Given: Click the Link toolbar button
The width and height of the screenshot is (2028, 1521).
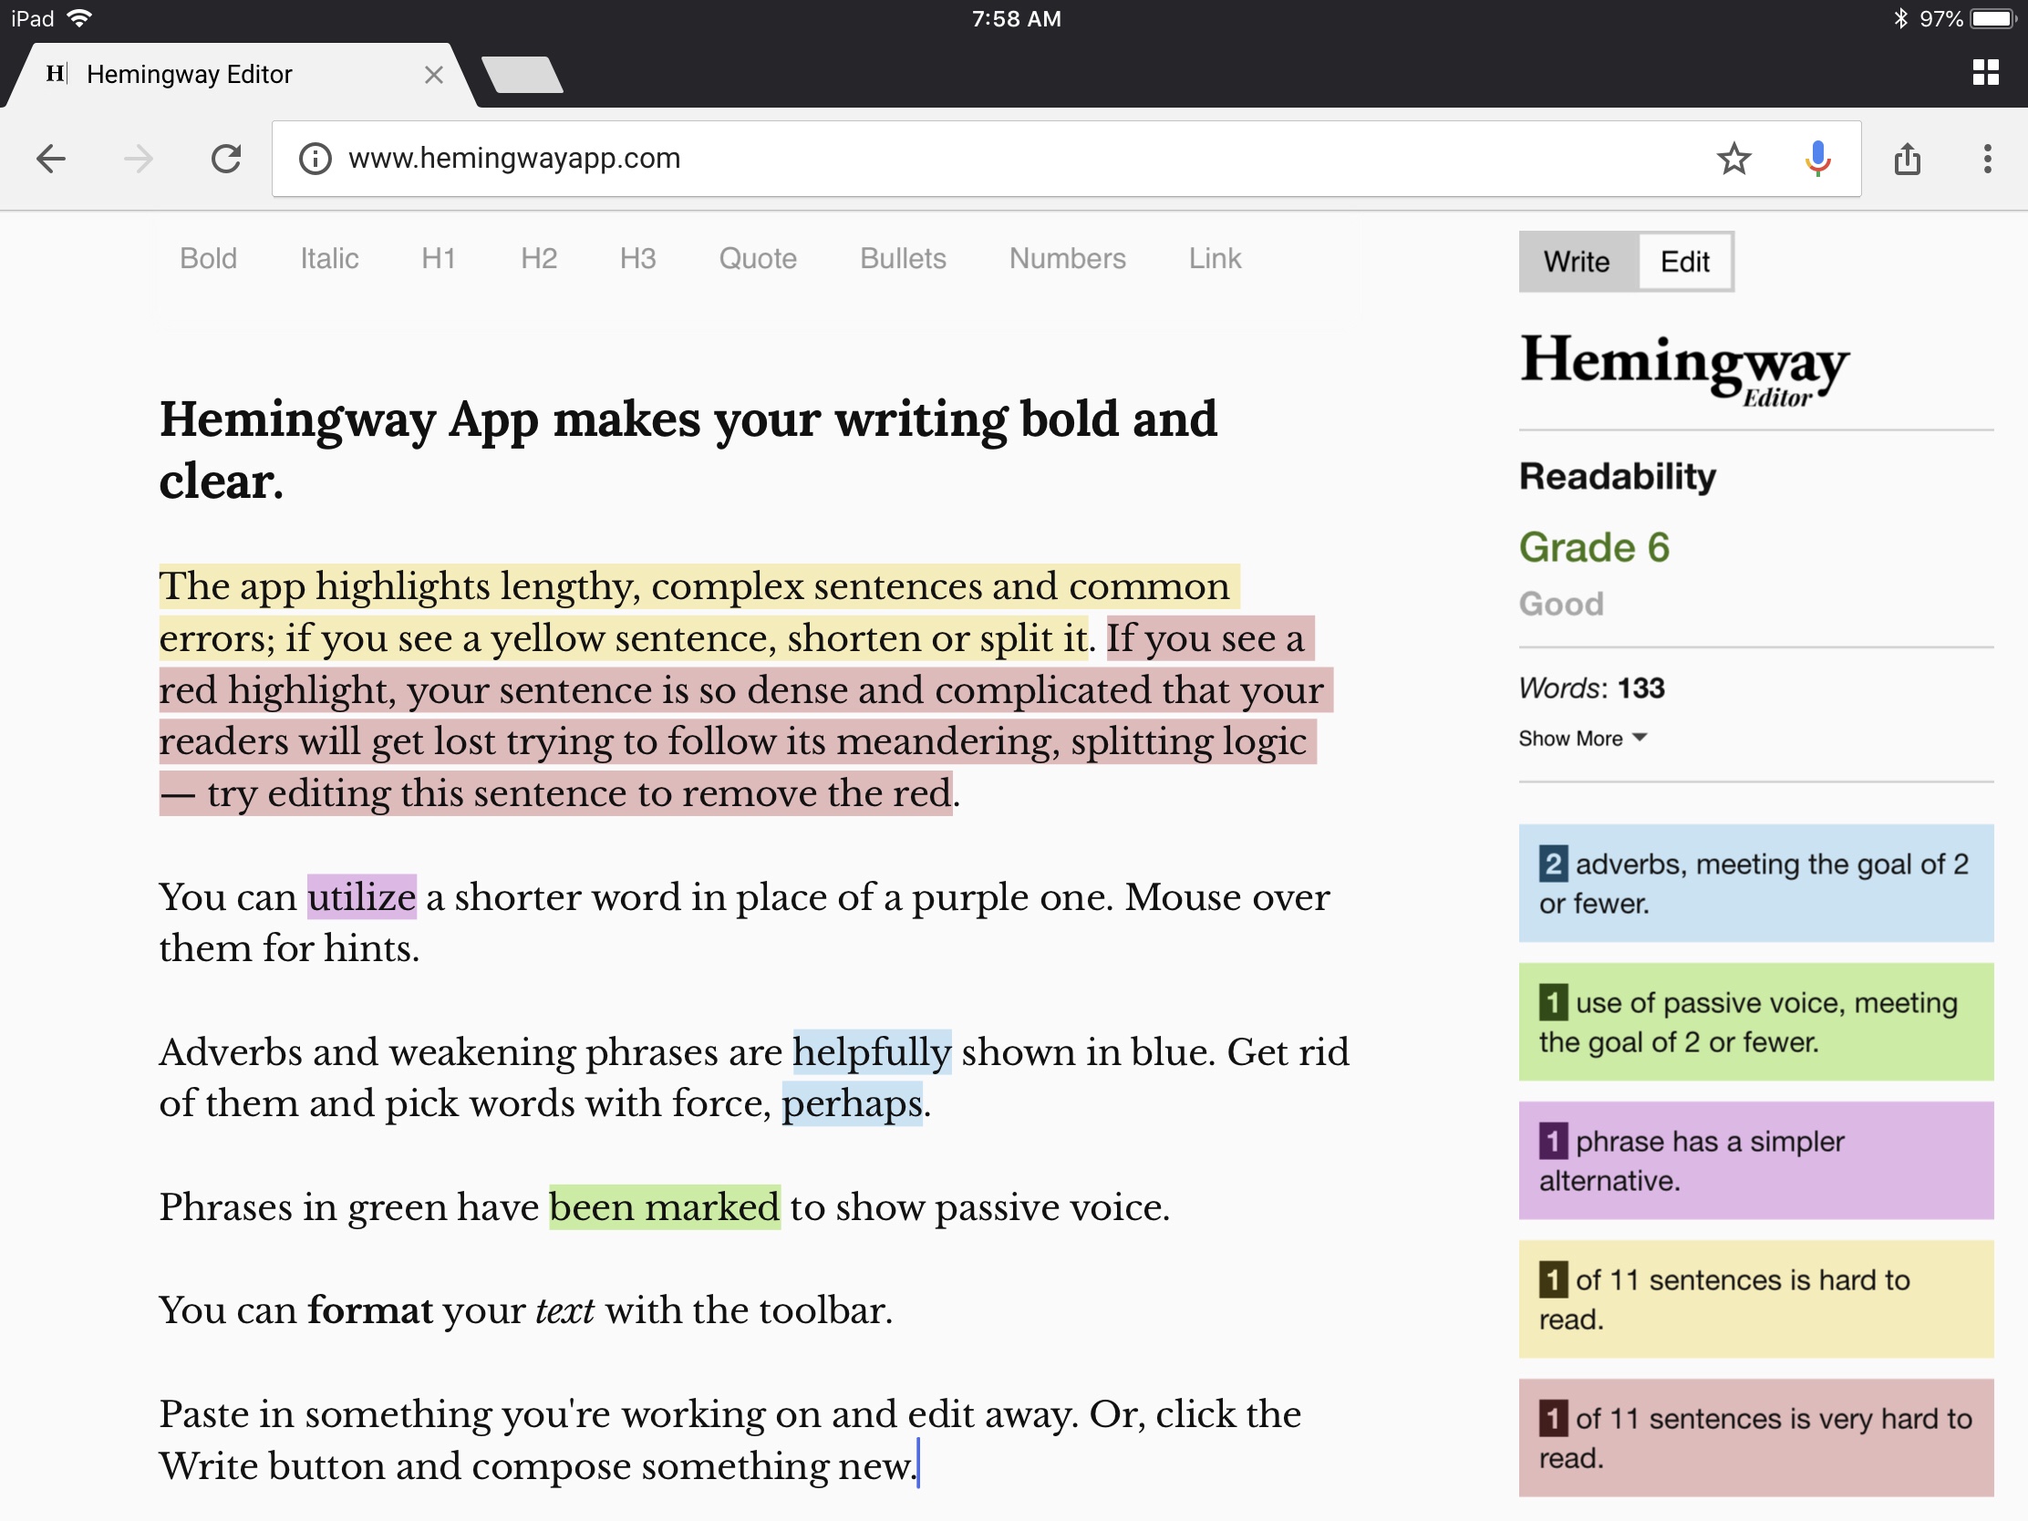Looking at the screenshot, I should tap(1214, 259).
